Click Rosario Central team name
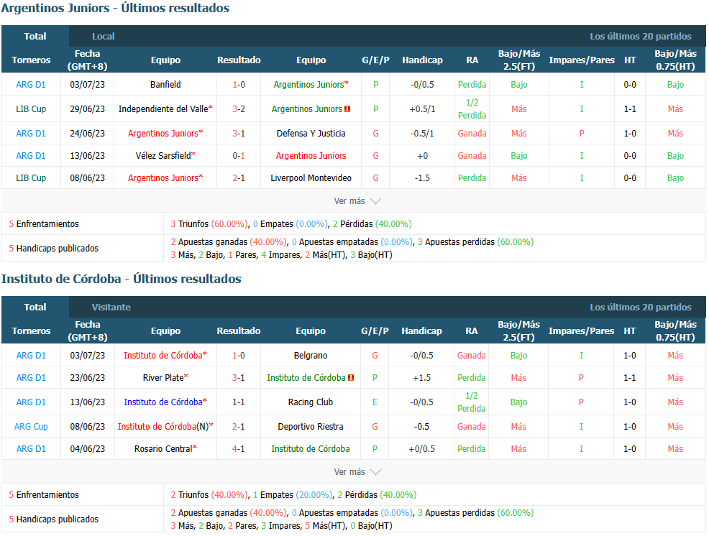 [165, 449]
